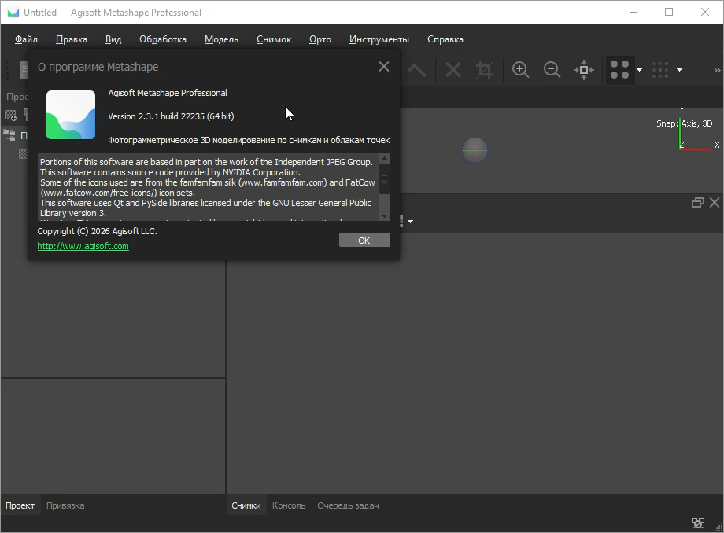The width and height of the screenshot is (724, 533).
Task: Click the Zoom In magnifier icon
Action: [520, 70]
